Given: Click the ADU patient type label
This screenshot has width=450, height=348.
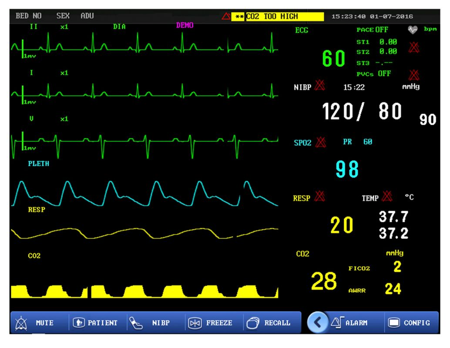Looking at the screenshot, I should tap(87, 16).
